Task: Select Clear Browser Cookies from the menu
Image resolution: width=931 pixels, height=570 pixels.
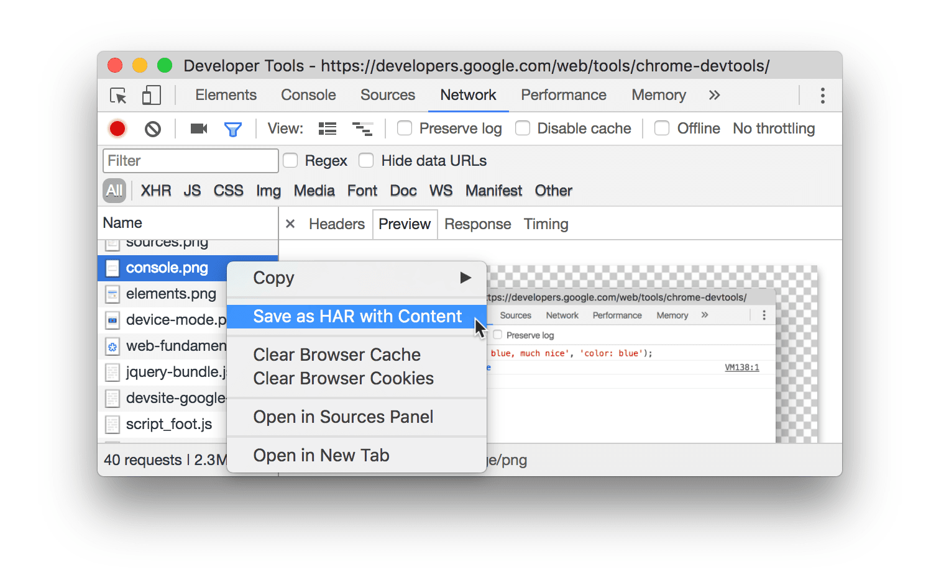Action: pyautogui.click(x=342, y=378)
